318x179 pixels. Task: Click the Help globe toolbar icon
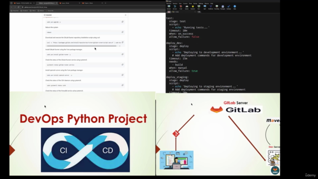[x=235, y=7]
